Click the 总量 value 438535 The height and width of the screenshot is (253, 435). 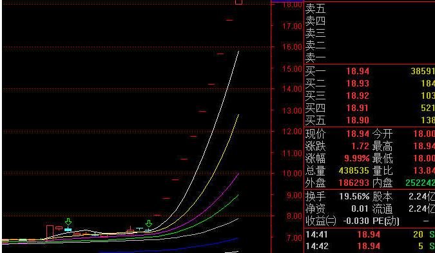pyautogui.click(x=354, y=170)
